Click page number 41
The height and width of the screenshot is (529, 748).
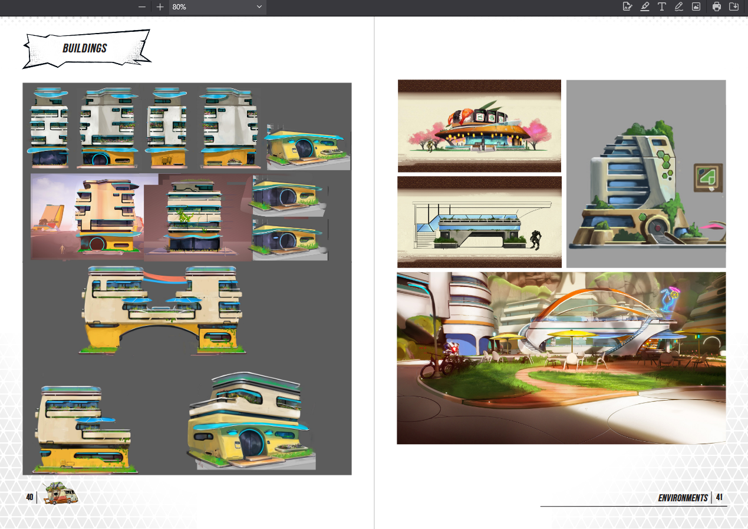[719, 497]
